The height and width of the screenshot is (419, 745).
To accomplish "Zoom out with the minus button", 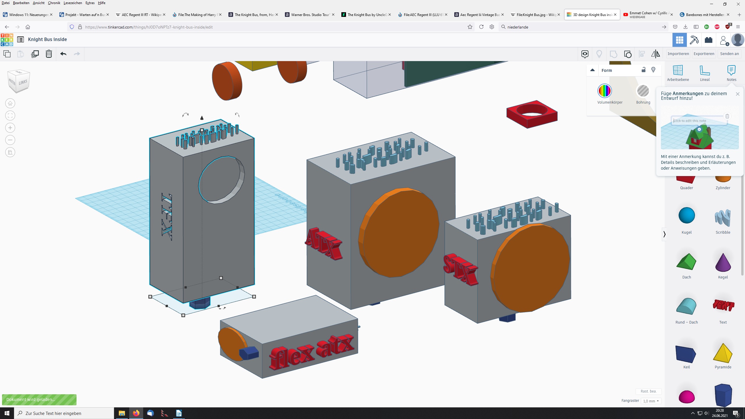I will 10,140.
